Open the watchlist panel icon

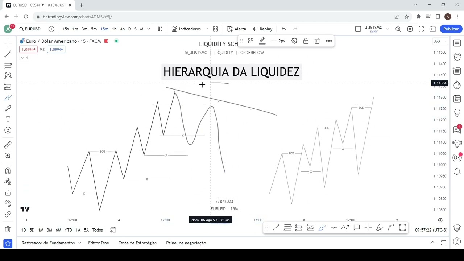[x=457, y=43]
